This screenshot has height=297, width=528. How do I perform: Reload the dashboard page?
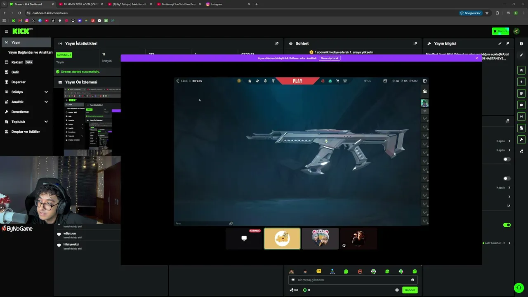coord(19,13)
